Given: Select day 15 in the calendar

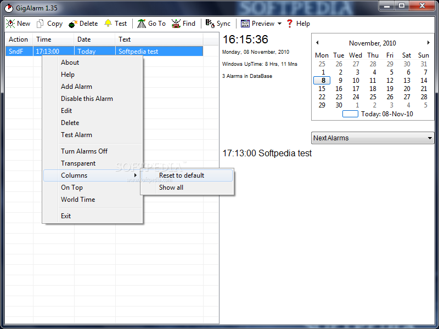Looking at the screenshot, I should (322, 89).
